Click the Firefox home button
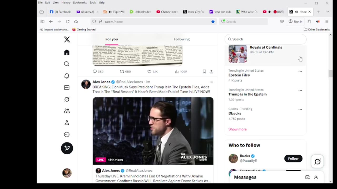The image size is (337, 189). pos(76,22)
